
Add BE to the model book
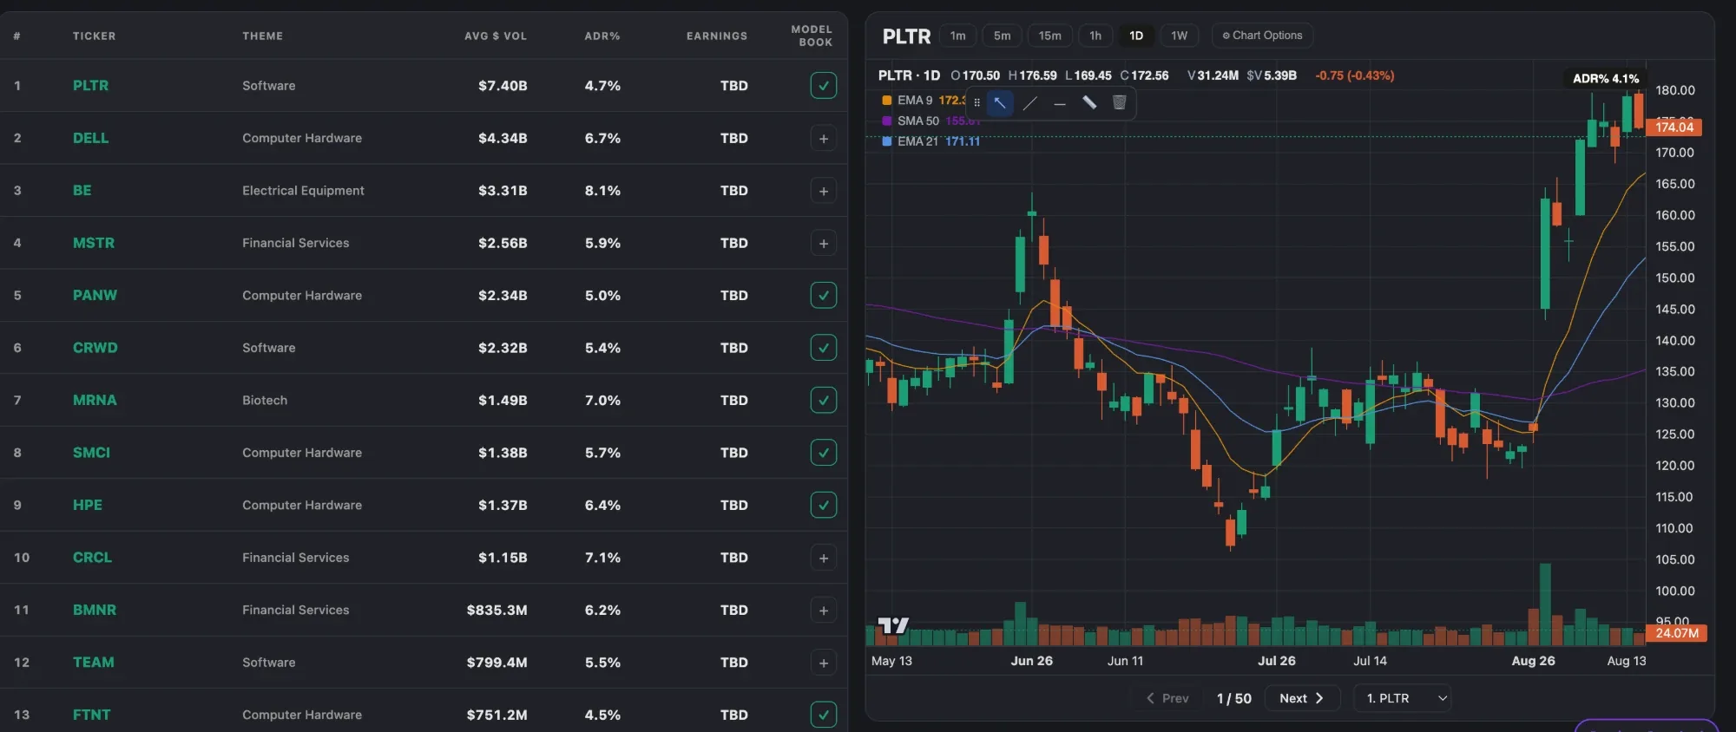coord(824,191)
